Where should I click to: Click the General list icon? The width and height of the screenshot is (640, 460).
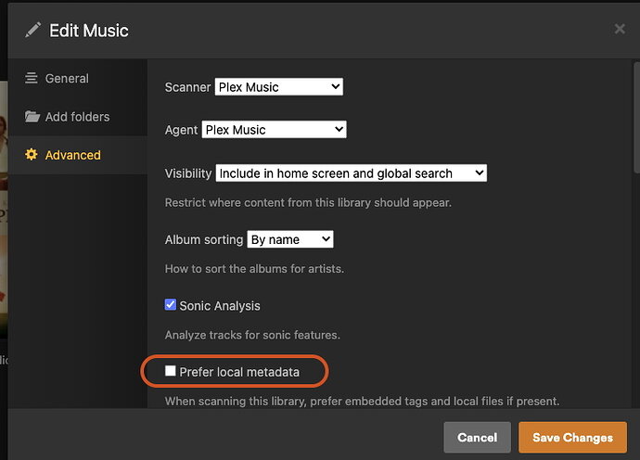tap(32, 78)
